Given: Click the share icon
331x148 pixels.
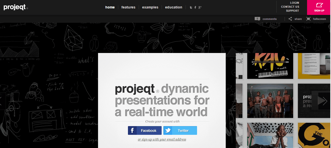Looking at the screenshot, I should click(x=290, y=19).
